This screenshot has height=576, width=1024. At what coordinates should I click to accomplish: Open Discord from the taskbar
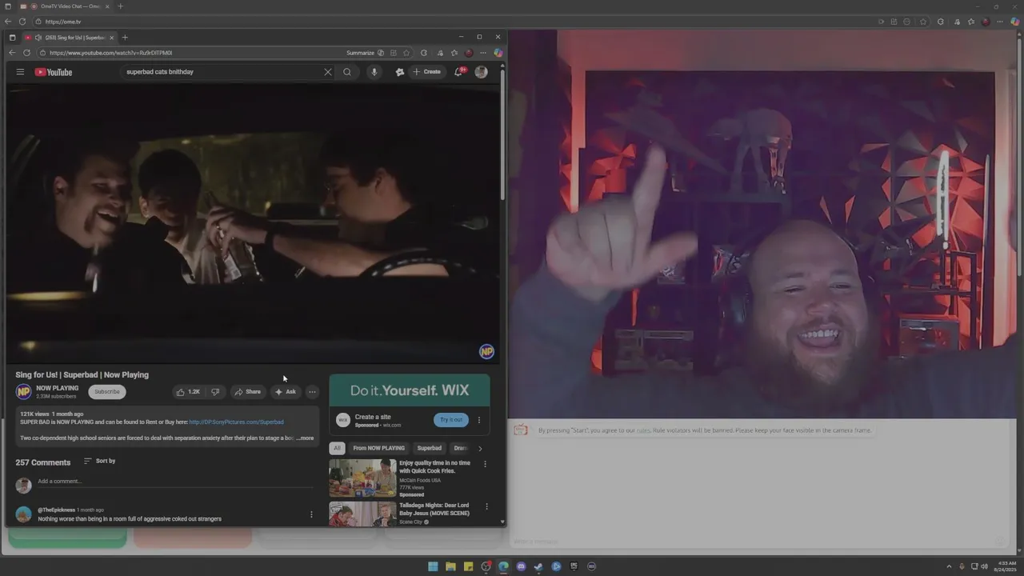coord(521,566)
